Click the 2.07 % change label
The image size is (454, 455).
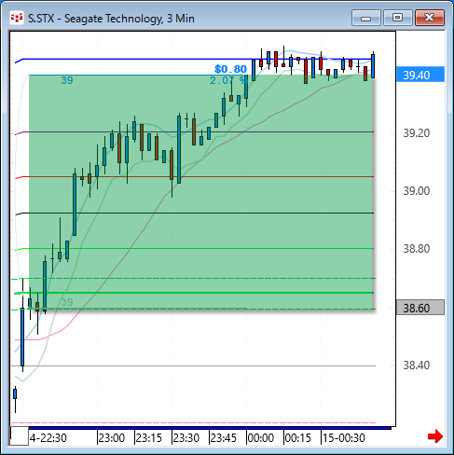click(x=227, y=80)
